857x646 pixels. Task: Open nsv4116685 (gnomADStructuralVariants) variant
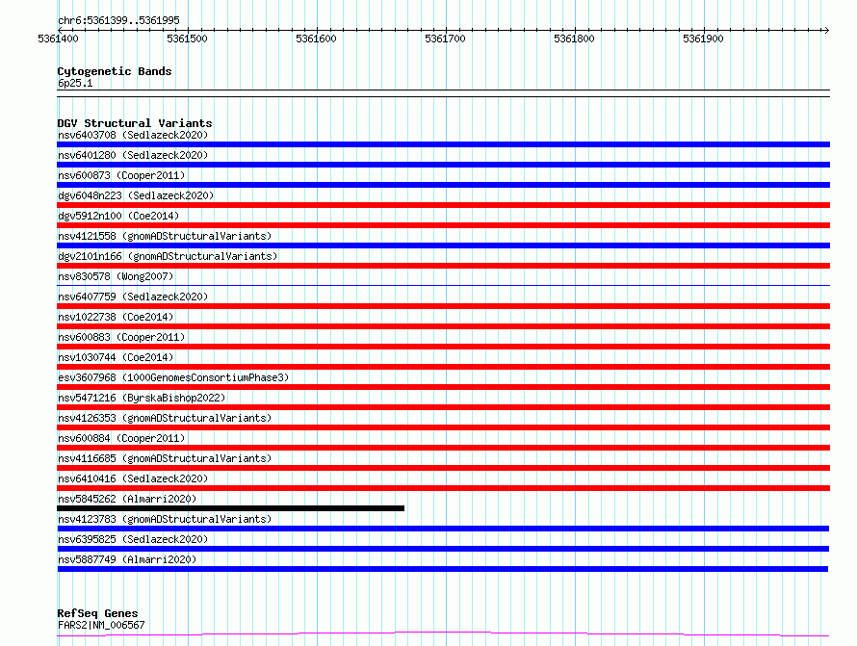pyautogui.click(x=165, y=458)
